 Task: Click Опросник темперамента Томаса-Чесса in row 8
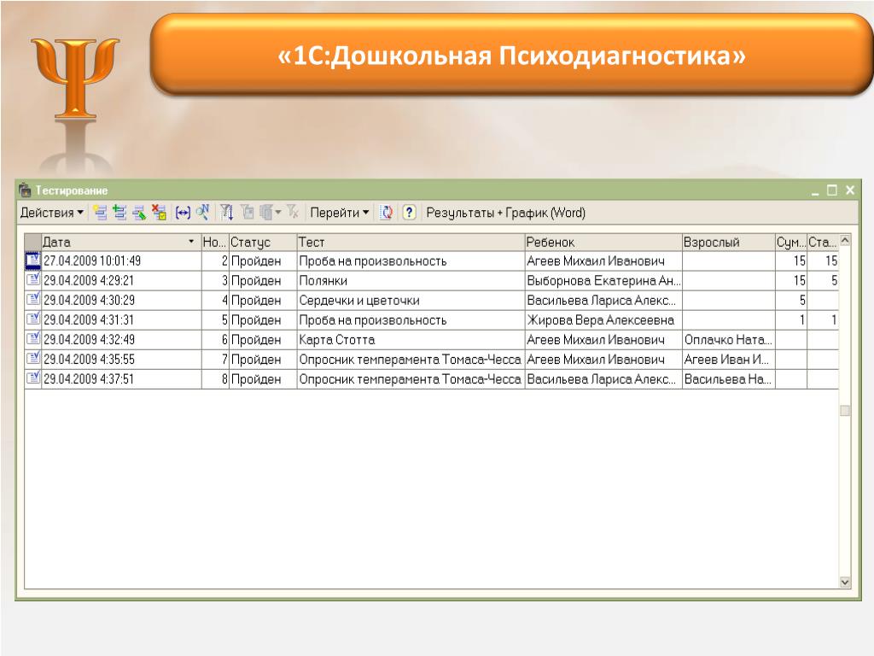pyautogui.click(x=411, y=379)
